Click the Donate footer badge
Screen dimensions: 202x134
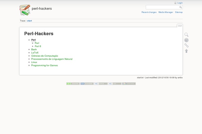(73, 84)
